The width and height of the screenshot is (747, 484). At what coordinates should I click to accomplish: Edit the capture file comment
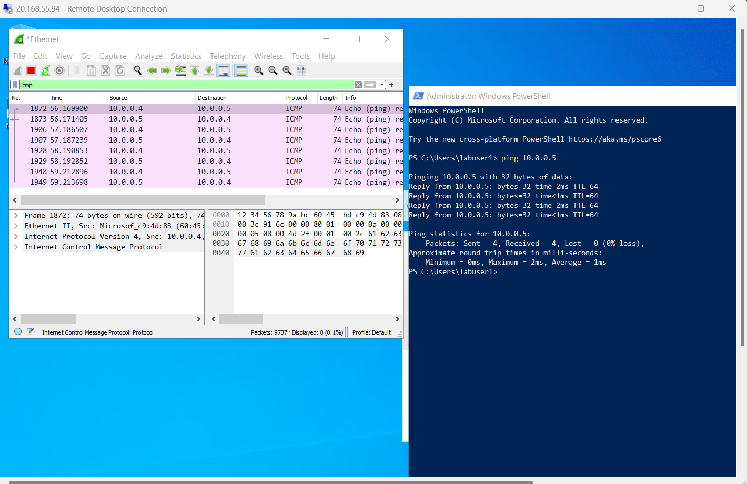coord(30,331)
